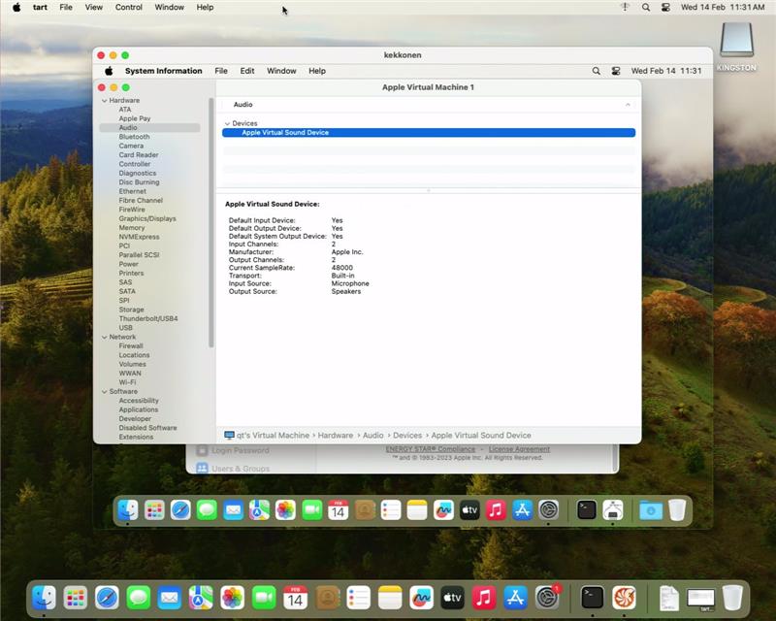Screen dimensions: 776x621
Task: Collapse the Software section in the sidebar
Action: pos(105,391)
